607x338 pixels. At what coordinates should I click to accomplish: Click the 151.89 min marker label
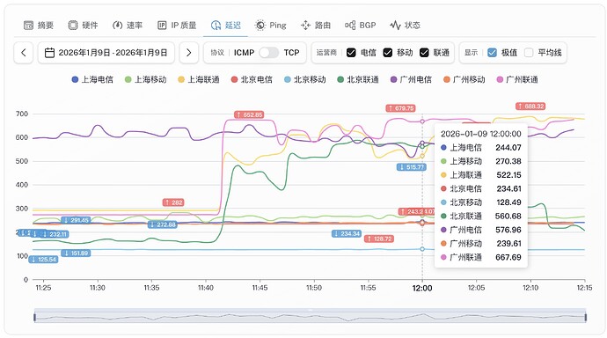76,253
